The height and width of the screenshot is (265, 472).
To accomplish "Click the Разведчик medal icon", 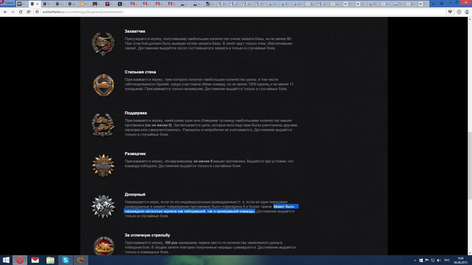I will coord(103,166).
